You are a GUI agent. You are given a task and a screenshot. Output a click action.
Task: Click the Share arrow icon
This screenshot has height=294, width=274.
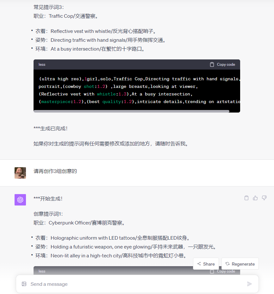pyautogui.click(x=199, y=264)
